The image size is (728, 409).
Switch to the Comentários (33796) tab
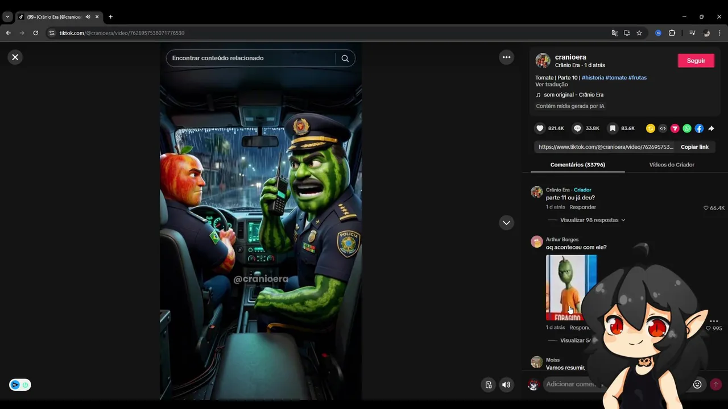(577, 165)
